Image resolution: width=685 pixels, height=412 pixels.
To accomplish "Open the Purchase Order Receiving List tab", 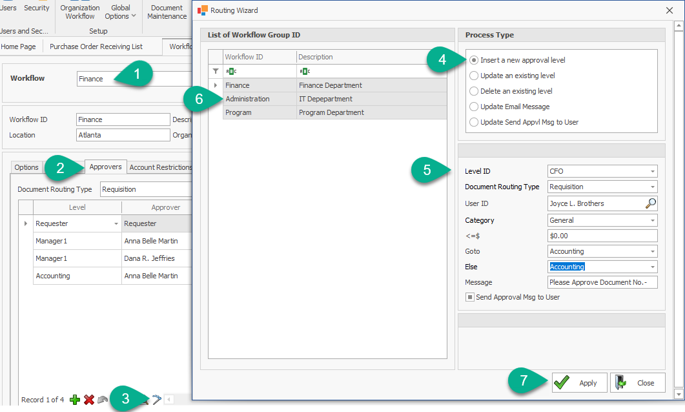I will pos(96,46).
